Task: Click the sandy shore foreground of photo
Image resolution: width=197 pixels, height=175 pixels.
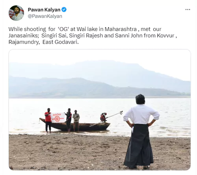Action: pyautogui.click(x=66, y=152)
